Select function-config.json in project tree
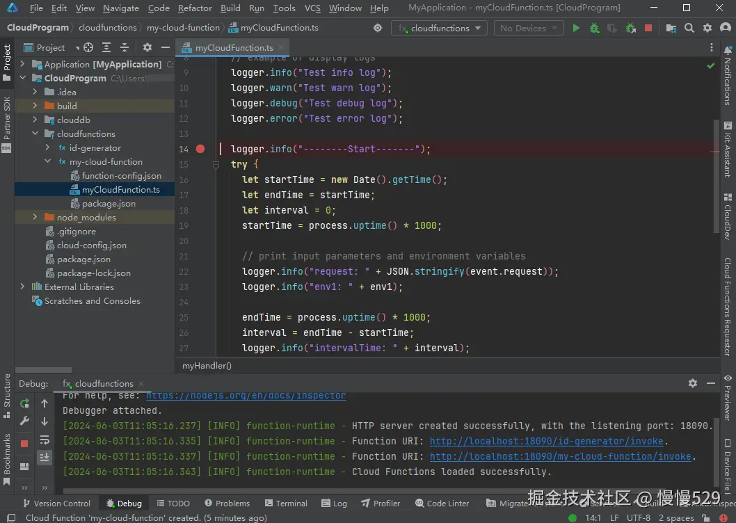This screenshot has width=736, height=523. (121, 176)
